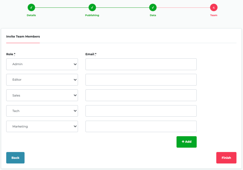Screen dimensions: 243x170
Task: Open the Admin role dropdown
Action: [42, 64]
